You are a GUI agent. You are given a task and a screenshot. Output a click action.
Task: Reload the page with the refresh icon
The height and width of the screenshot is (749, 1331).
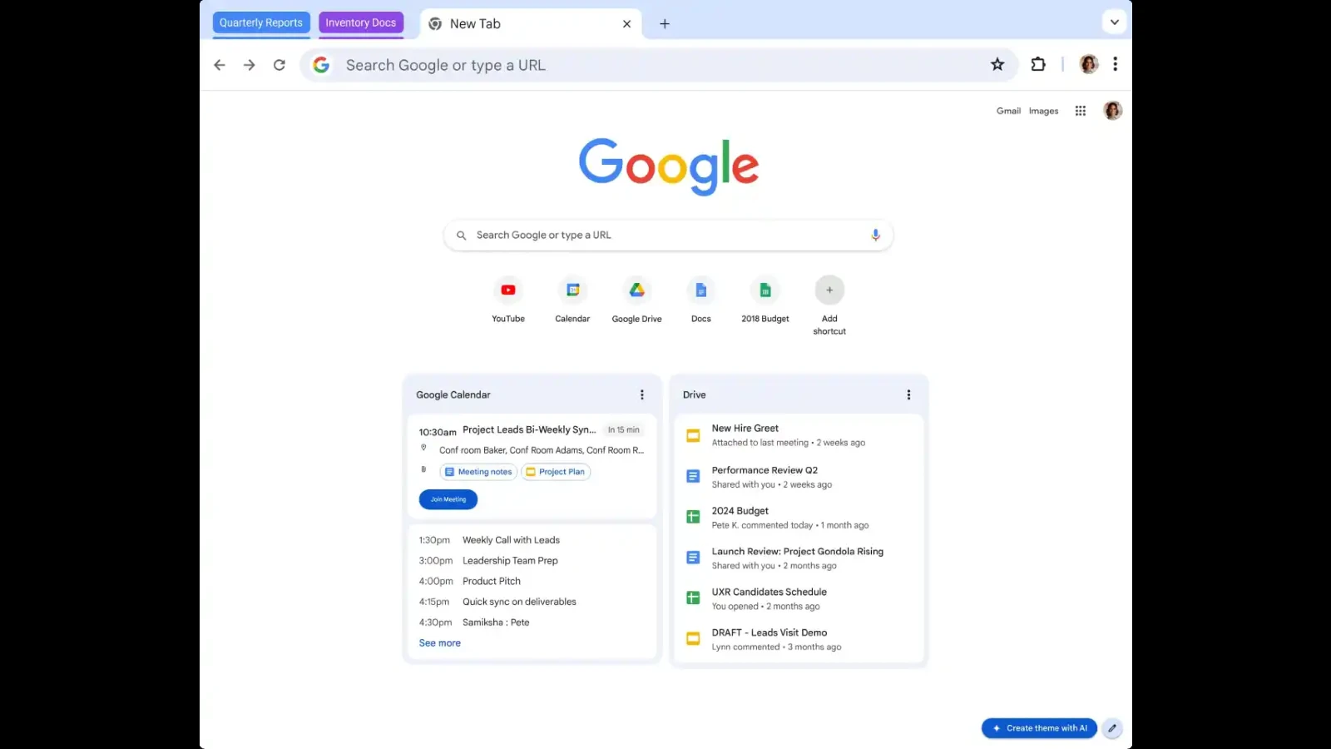pos(280,65)
